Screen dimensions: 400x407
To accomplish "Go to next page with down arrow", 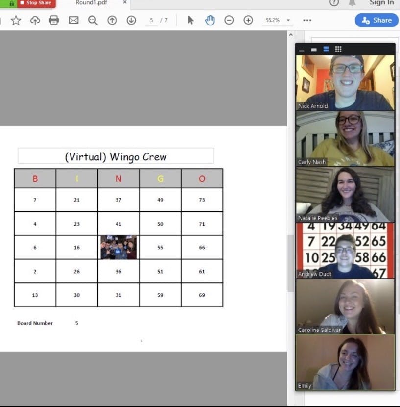I will (x=131, y=20).
